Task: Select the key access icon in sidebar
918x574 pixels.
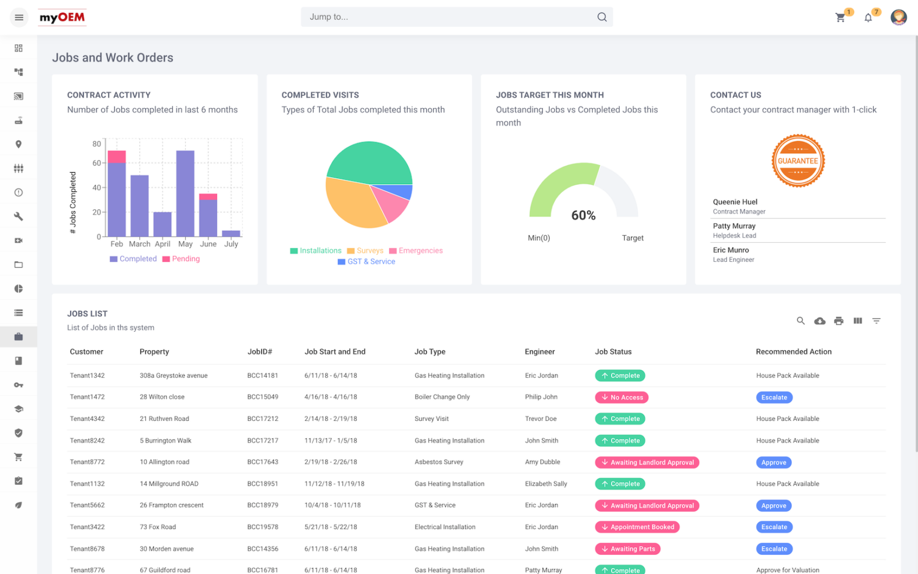Action: coord(19,384)
